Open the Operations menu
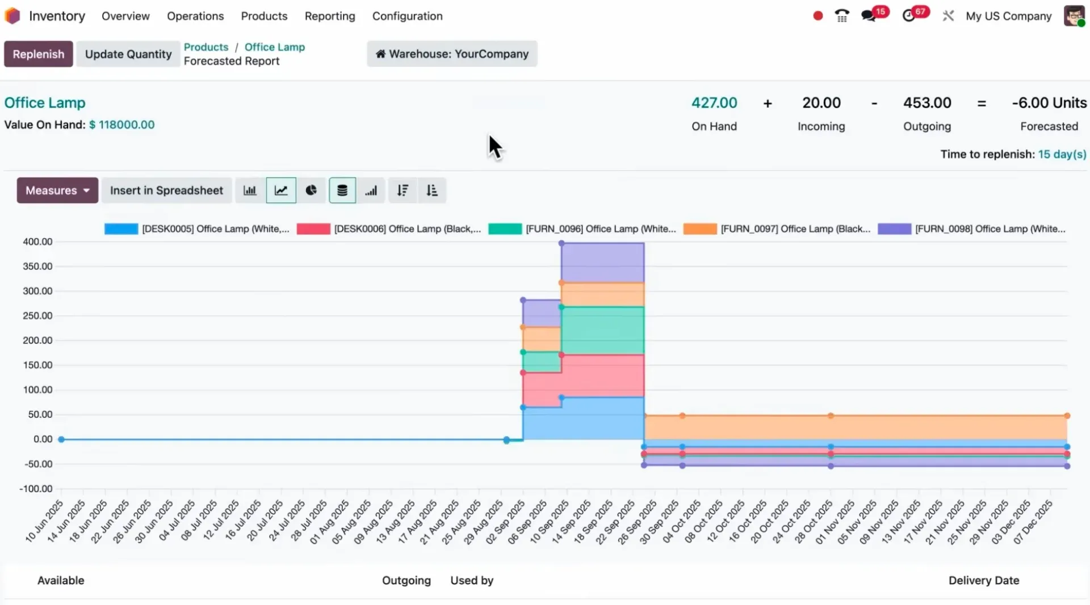This screenshot has width=1090, height=605. (195, 16)
